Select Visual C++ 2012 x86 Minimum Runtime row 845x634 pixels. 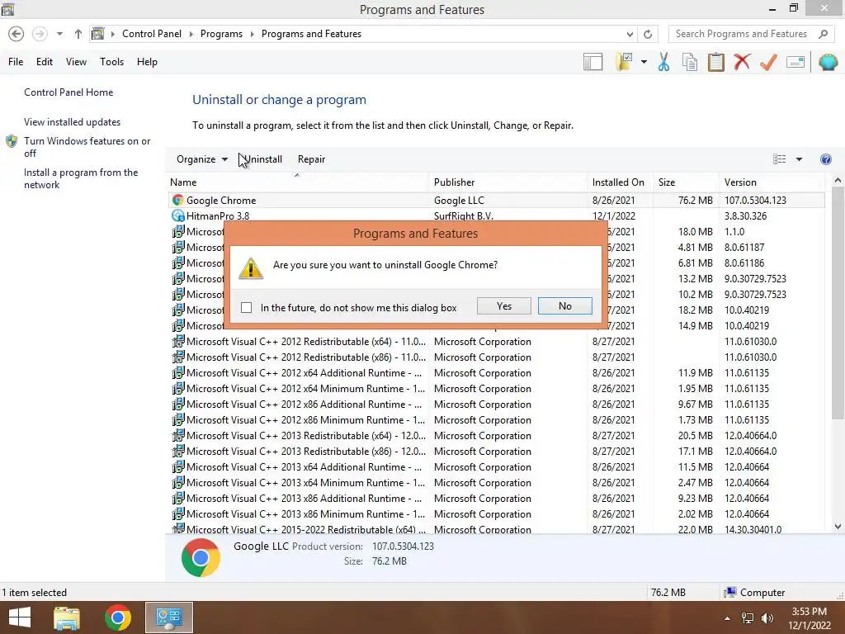pos(496,419)
